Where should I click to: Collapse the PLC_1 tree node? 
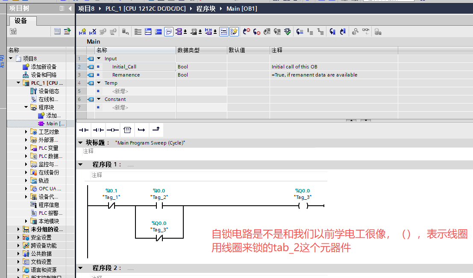[18, 83]
